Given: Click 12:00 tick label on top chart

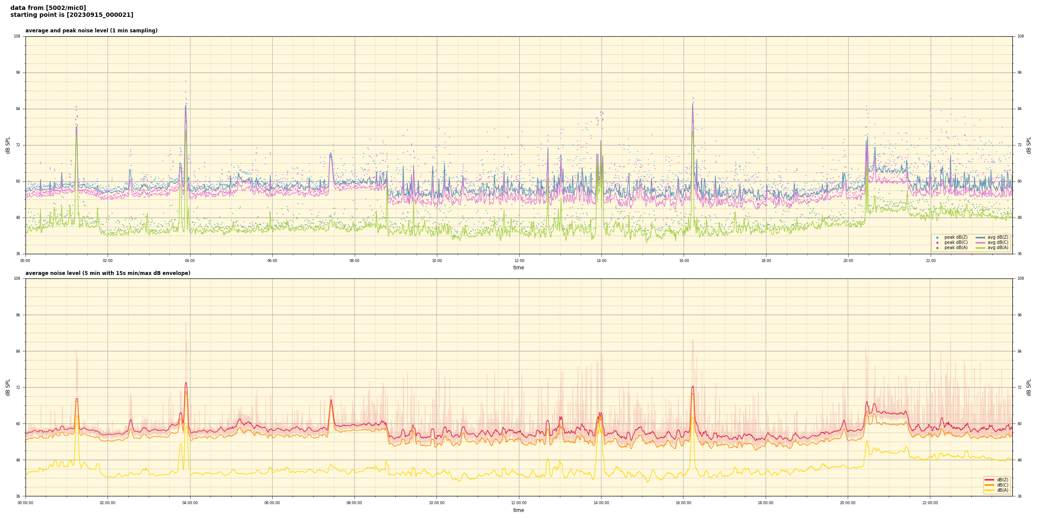Looking at the screenshot, I should click(519, 261).
